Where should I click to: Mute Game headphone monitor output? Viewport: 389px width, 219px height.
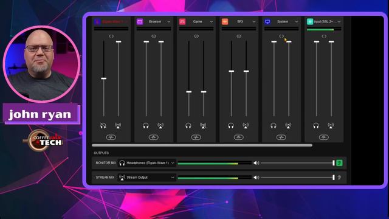[188, 126]
